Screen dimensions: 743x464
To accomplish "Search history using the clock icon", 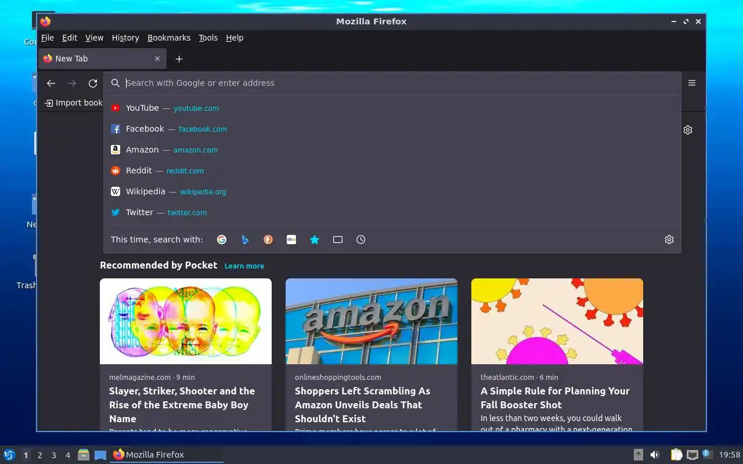I will (x=361, y=240).
